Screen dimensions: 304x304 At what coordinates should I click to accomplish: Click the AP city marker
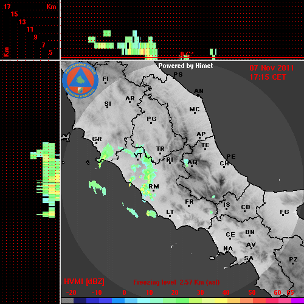point(201,135)
